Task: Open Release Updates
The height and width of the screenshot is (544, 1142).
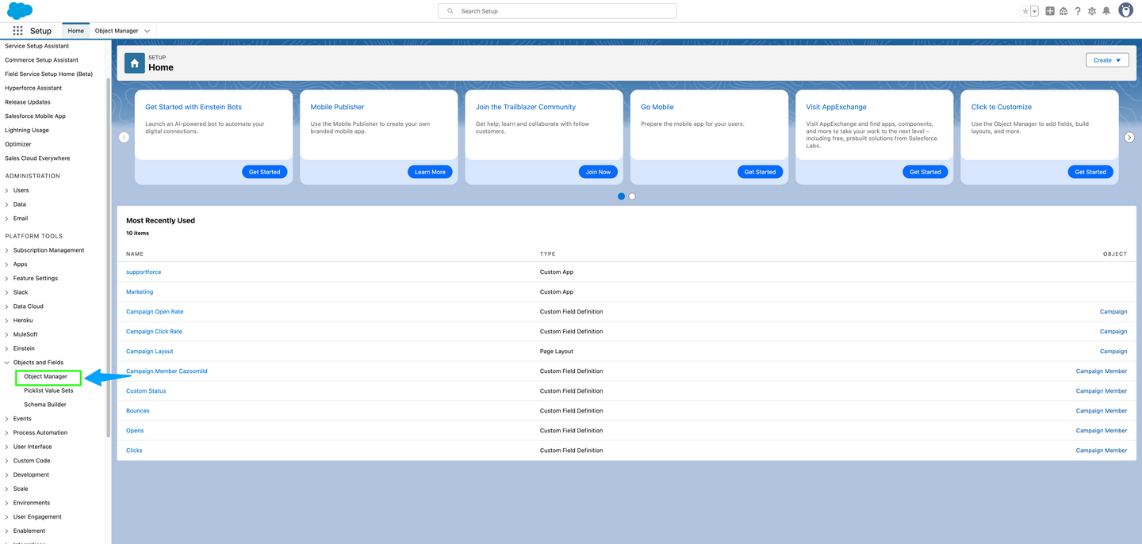Action: (28, 102)
